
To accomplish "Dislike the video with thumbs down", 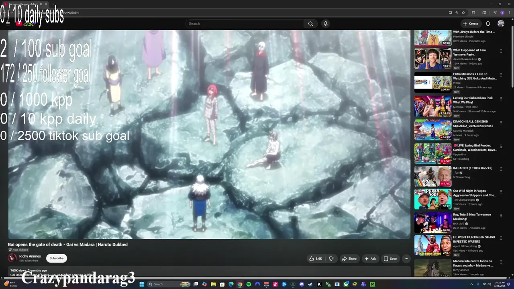I will pyautogui.click(x=331, y=258).
